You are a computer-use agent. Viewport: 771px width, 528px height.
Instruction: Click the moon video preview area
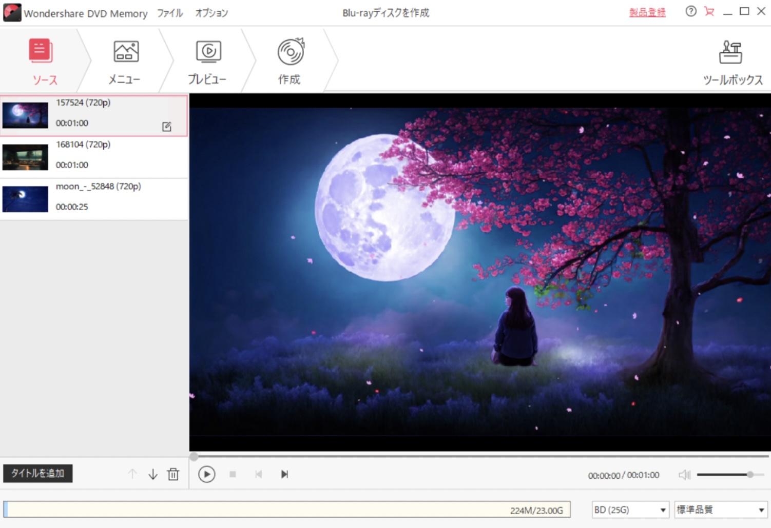[480, 272]
